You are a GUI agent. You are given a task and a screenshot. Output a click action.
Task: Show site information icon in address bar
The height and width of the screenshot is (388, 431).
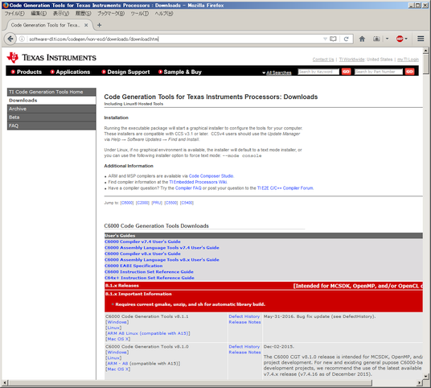[x=22, y=39]
